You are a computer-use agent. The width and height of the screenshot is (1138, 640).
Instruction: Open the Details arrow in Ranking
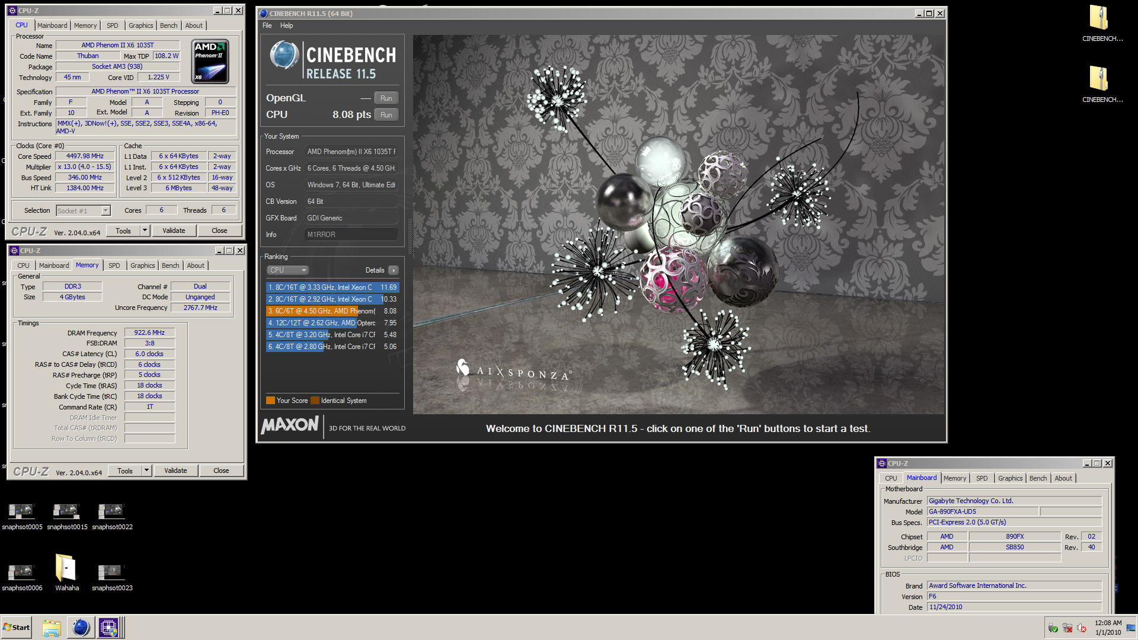pos(393,270)
